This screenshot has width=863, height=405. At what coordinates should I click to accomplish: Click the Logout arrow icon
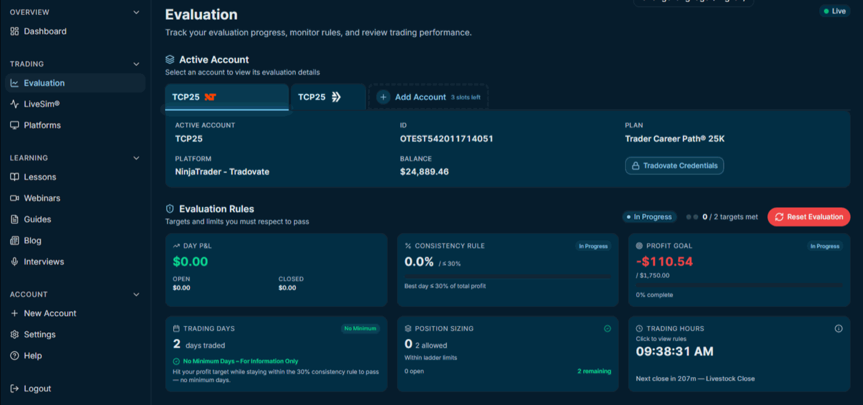[15, 388]
